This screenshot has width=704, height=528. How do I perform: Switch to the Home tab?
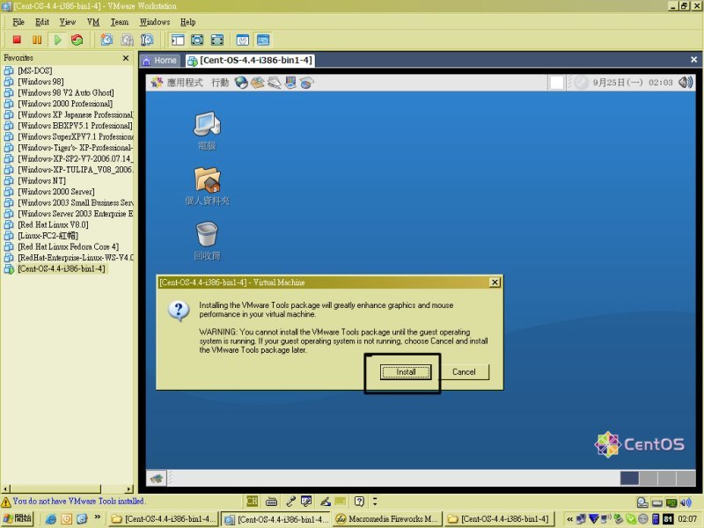pos(160,61)
